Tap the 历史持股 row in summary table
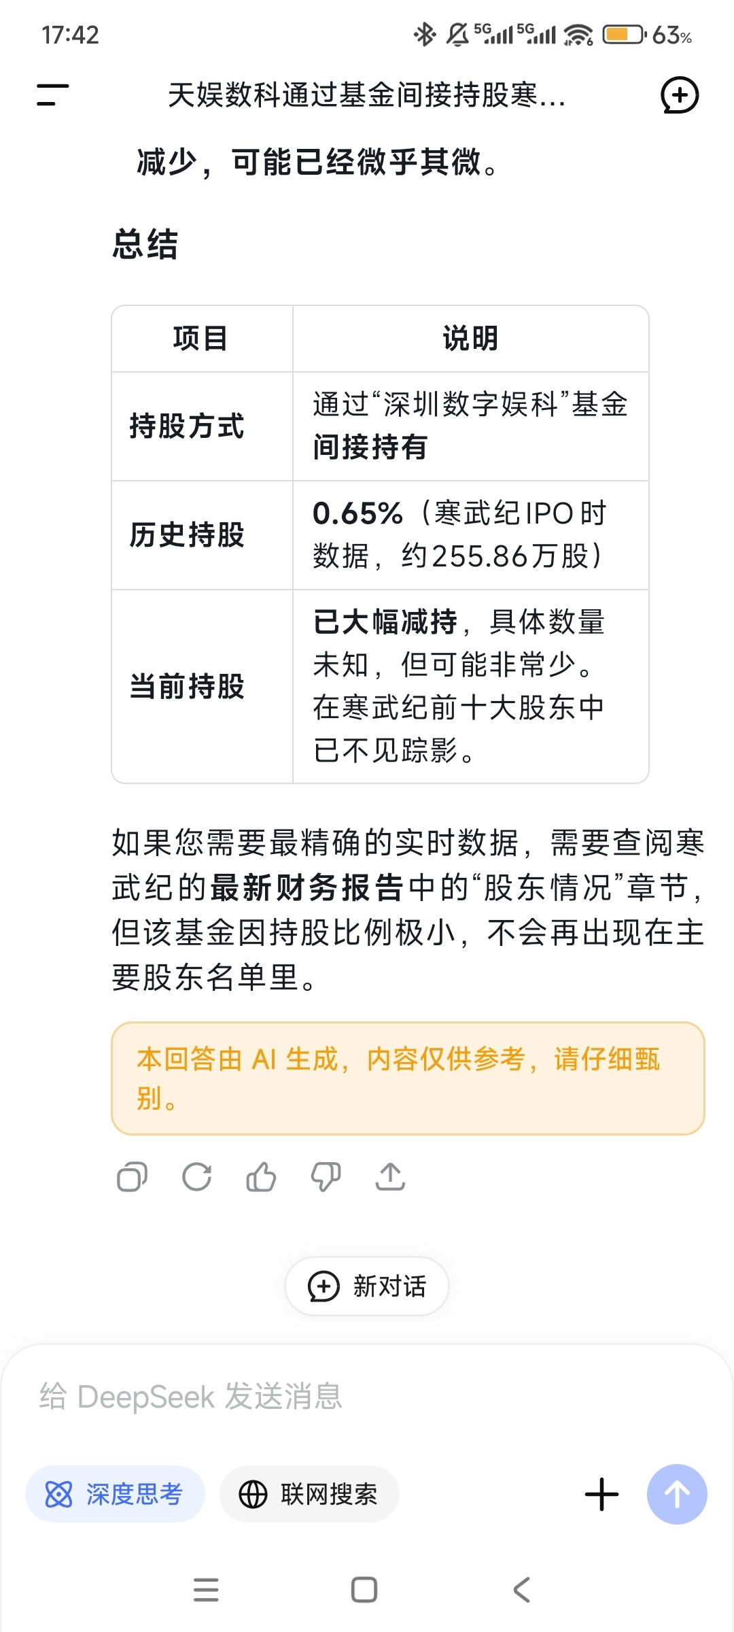The width and height of the screenshot is (734, 1632). point(380,535)
